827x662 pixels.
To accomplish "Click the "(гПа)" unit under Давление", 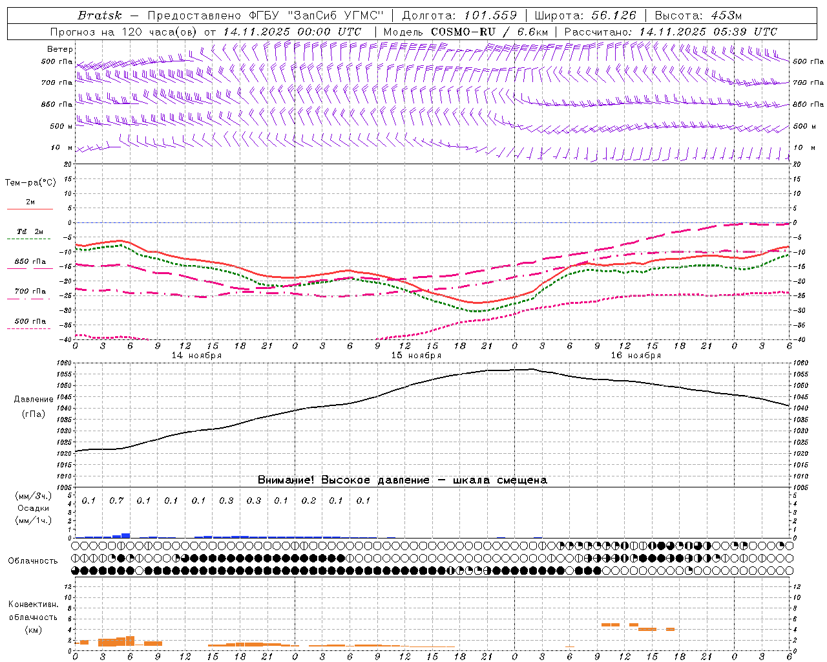I will pyautogui.click(x=34, y=414).
